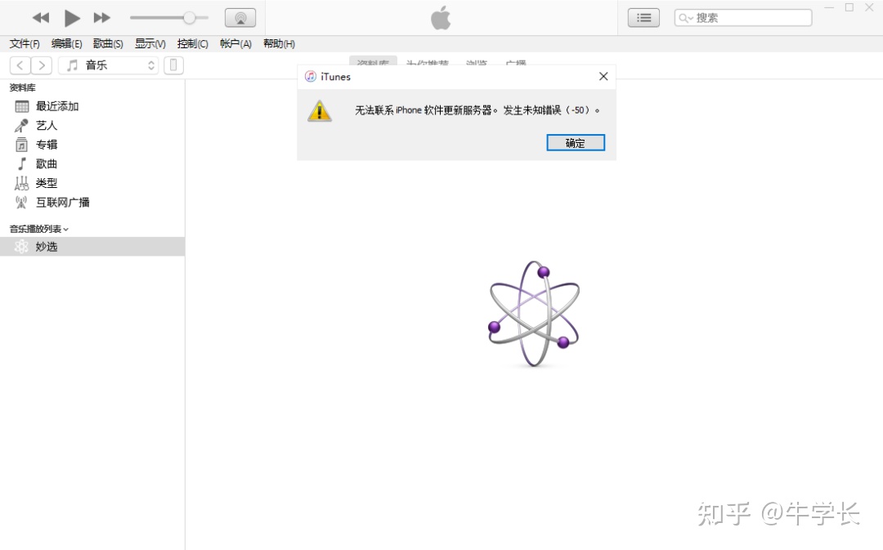Open the Up Next queue list icon
This screenshot has height=550, width=883.
(x=643, y=16)
